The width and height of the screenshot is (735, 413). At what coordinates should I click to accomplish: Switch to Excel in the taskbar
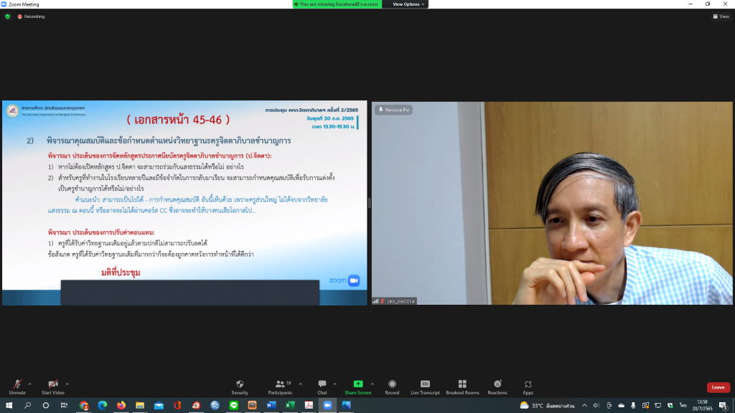point(290,405)
